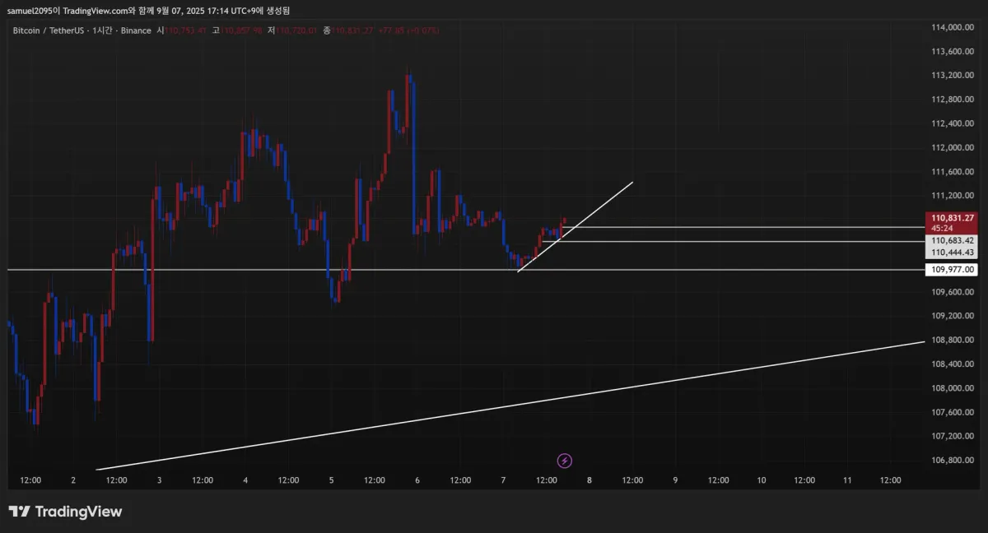Click the TradingView logo mark
This screenshot has width=988, height=533.
[20, 512]
